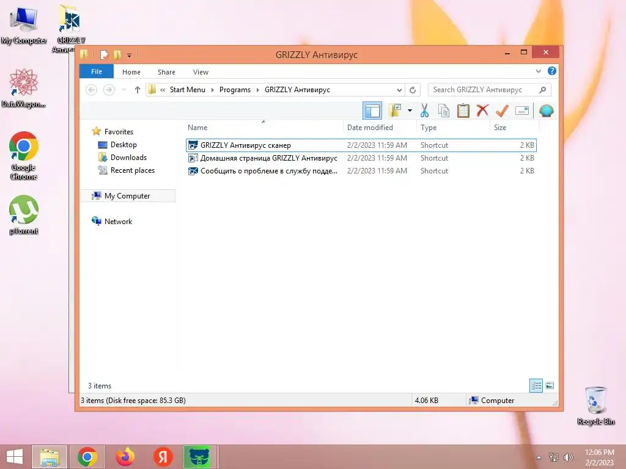The width and height of the screenshot is (626, 469).
Task: Select My Computer in navigation pane
Action: [127, 196]
